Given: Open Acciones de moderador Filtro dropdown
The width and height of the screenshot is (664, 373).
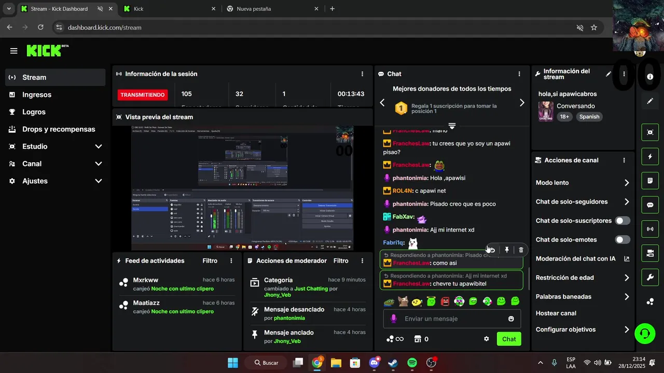Looking at the screenshot, I should (341, 261).
